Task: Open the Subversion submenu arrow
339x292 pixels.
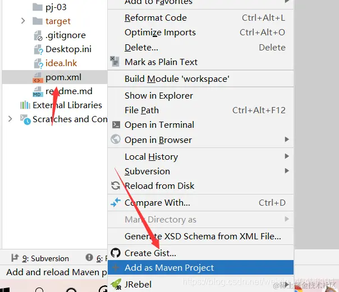Action: coord(287,171)
